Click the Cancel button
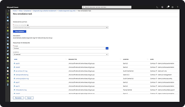 pyautogui.click(x=29, y=98)
